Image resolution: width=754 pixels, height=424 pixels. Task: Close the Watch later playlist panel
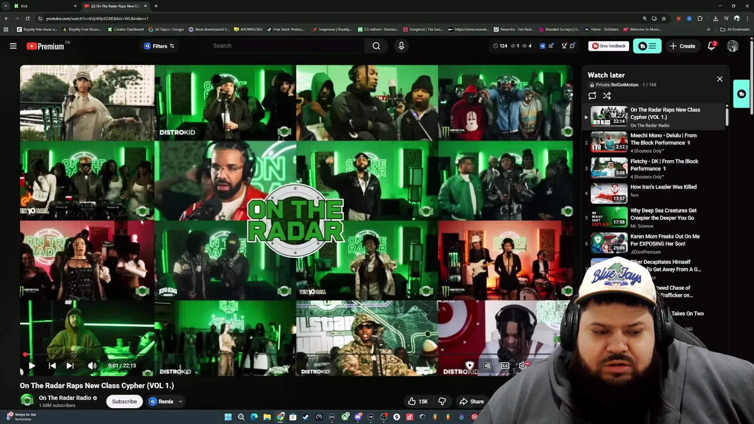coord(720,79)
